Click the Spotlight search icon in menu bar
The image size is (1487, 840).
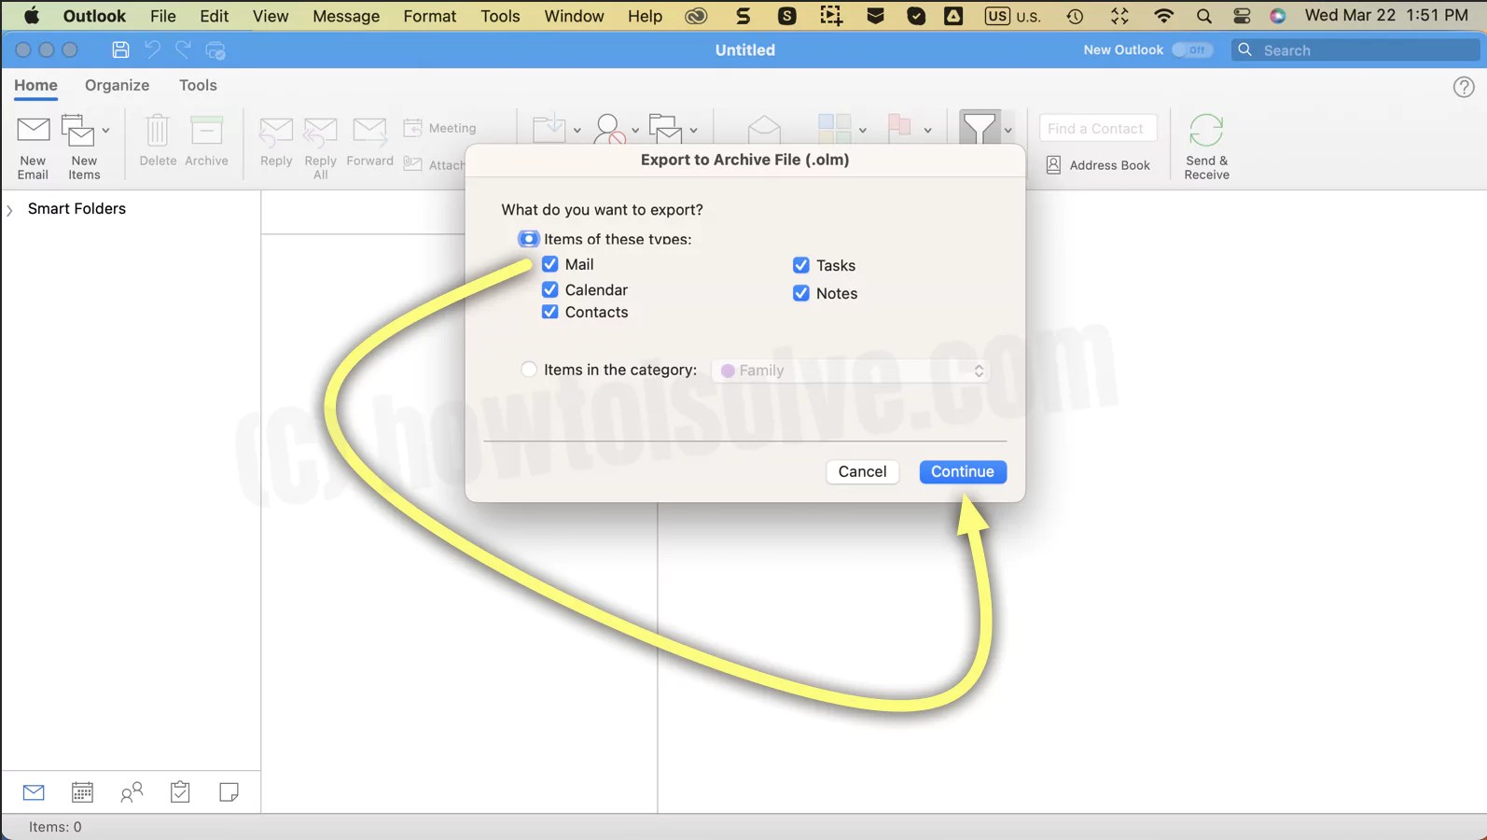click(x=1204, y=16)
